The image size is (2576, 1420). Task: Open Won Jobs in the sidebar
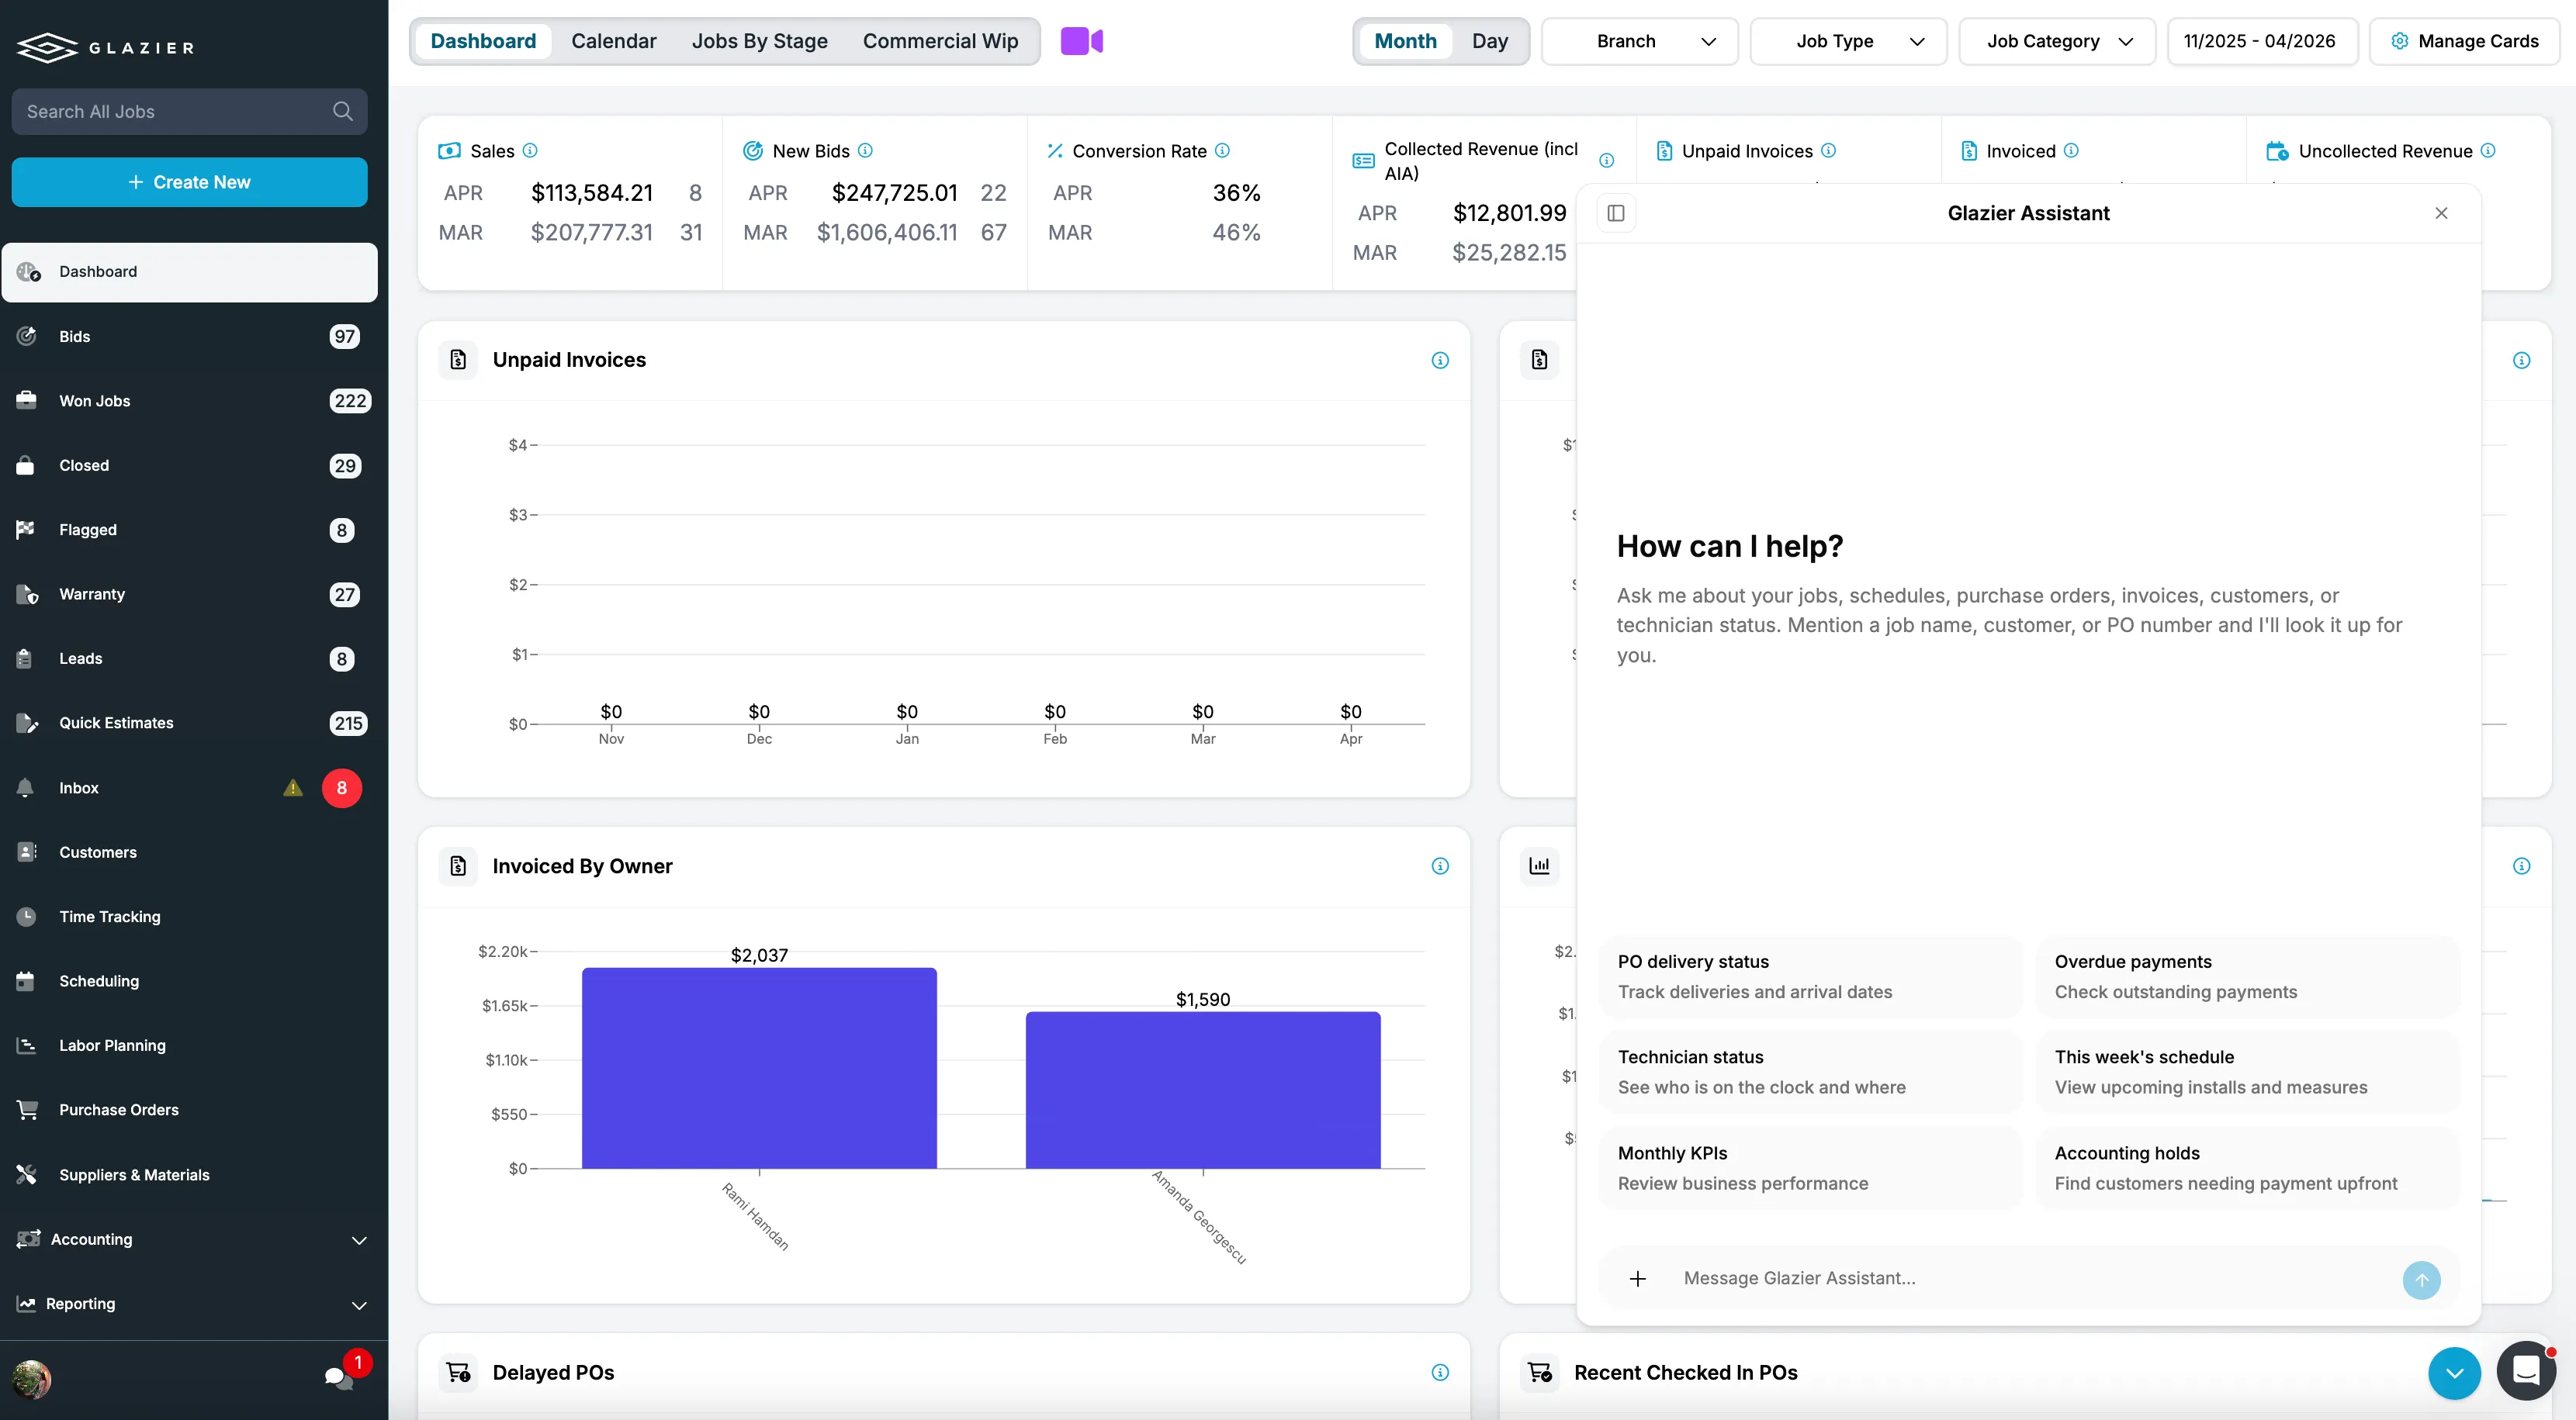190,401
